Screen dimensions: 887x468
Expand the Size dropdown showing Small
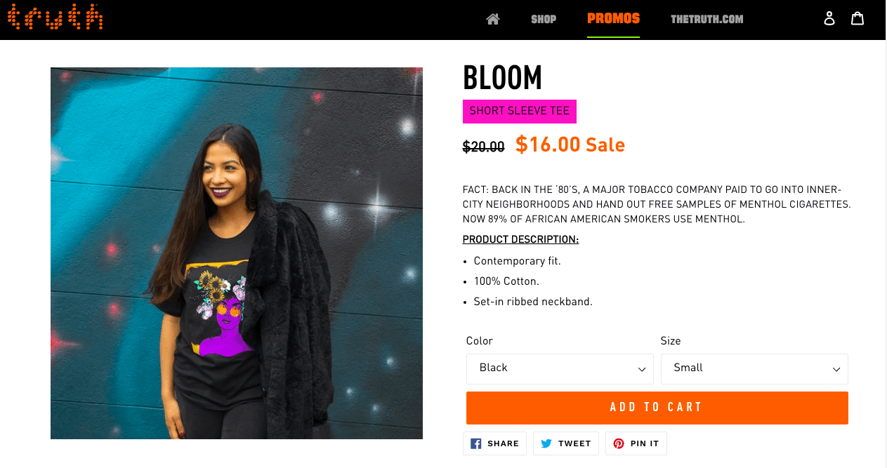point(754,368)
